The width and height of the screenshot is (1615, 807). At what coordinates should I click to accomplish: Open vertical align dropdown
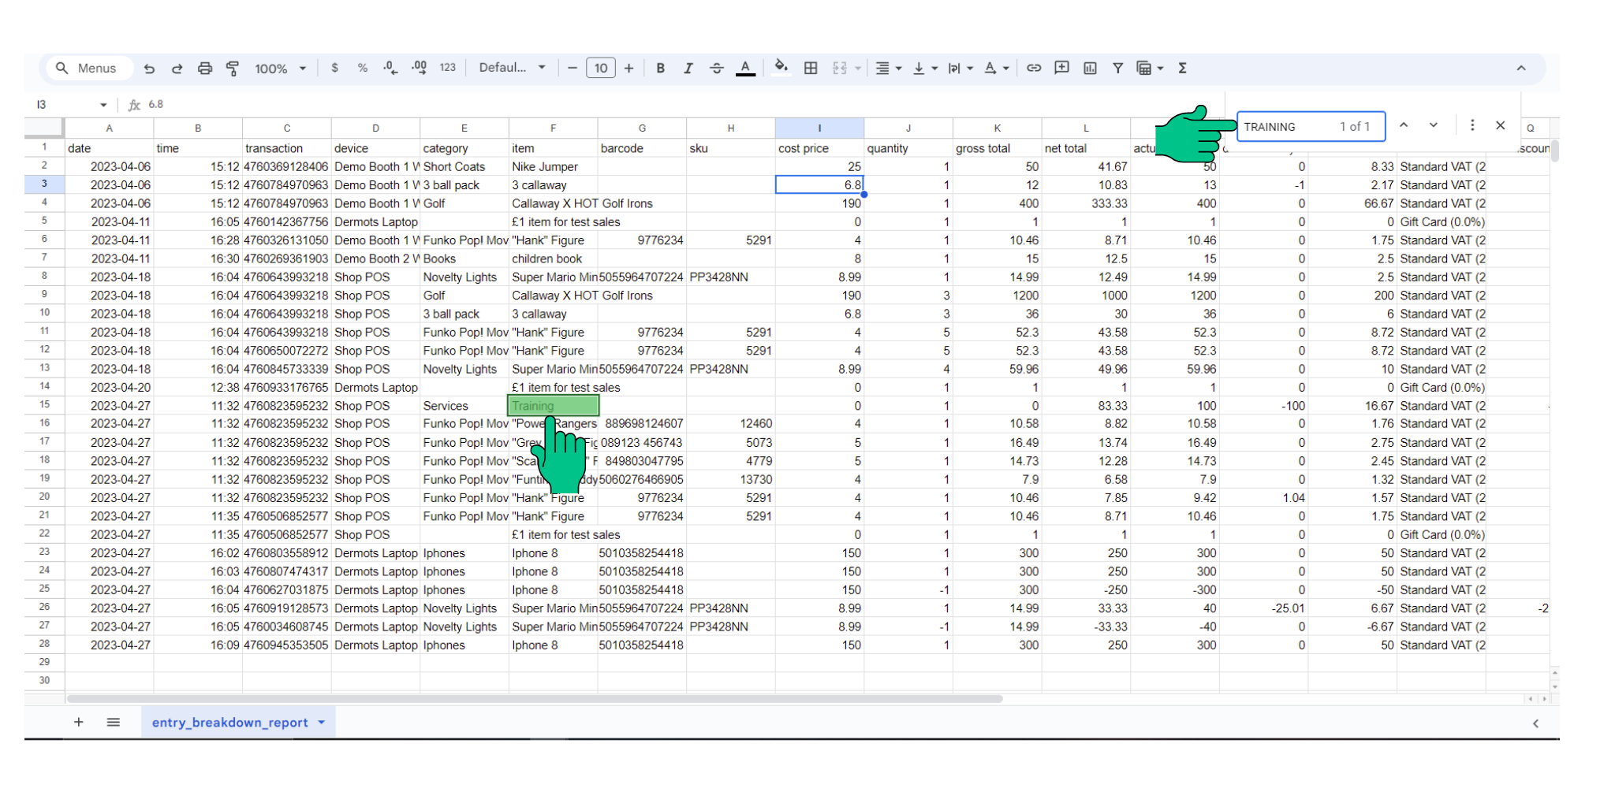pos(924,69)
